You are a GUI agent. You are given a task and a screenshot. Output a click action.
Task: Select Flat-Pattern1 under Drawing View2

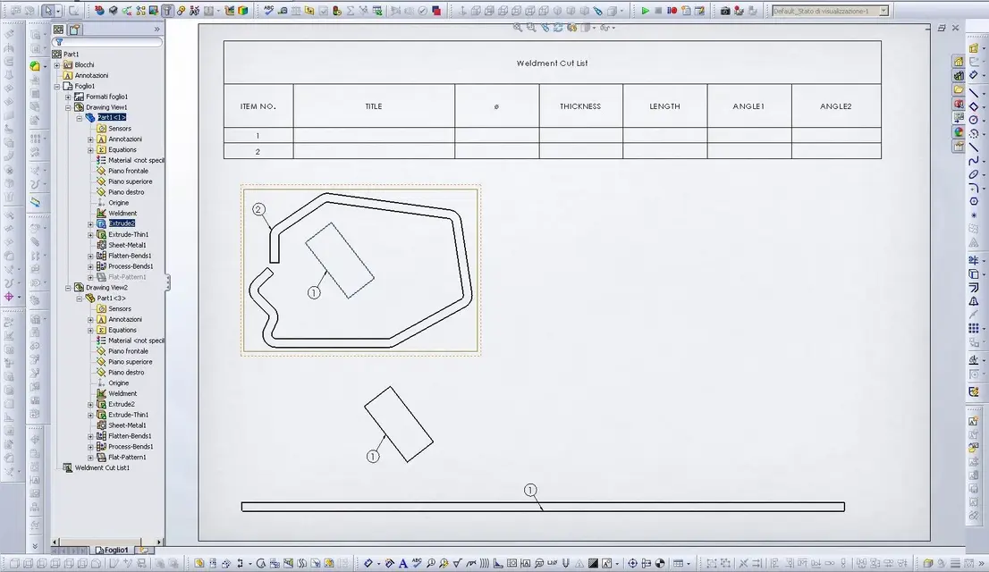(x=127, y=458)
